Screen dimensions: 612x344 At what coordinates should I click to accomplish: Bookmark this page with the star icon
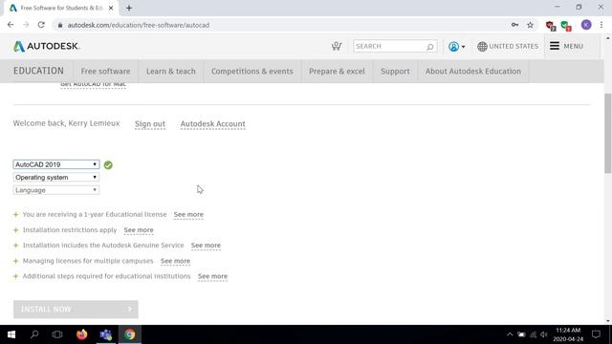(x=530, y=25)
